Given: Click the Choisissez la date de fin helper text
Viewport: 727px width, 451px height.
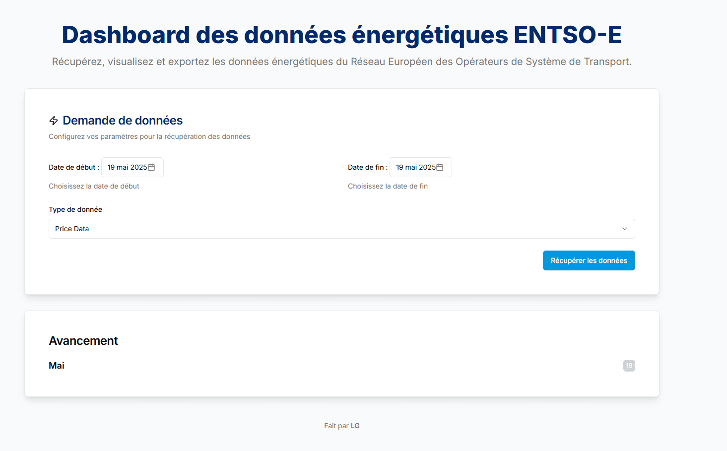Looking at the screenshot, I should pos(388,186).
